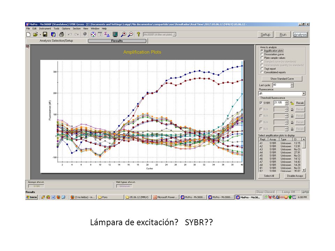Click the colored dots filter wheel icon

93,35
